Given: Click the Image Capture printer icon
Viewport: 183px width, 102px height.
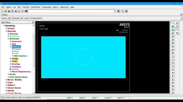Looking at the screenshot, I should click(15, 11).
